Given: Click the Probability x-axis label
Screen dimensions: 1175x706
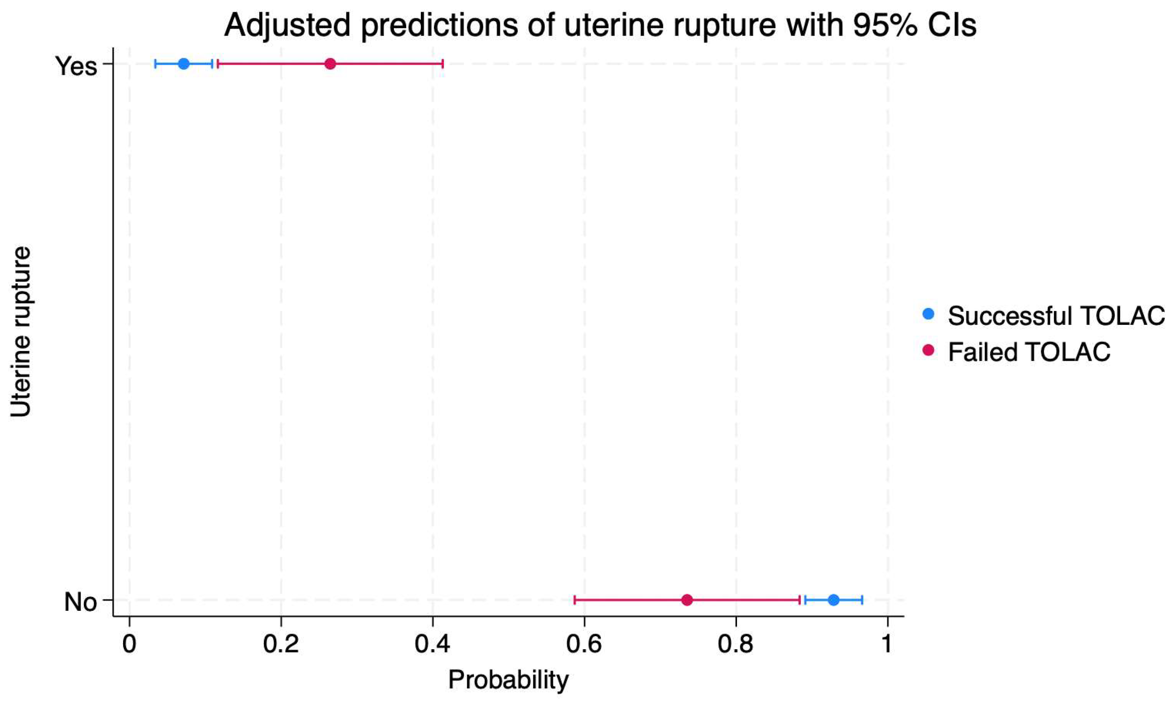Looking at the screenshot, I should point(508,680).
